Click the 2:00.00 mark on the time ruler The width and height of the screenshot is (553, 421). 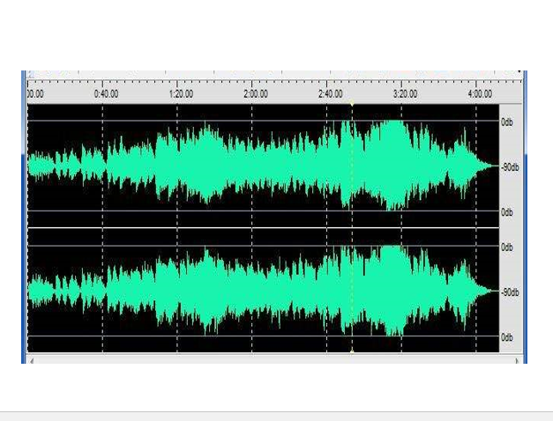(256, 94)
